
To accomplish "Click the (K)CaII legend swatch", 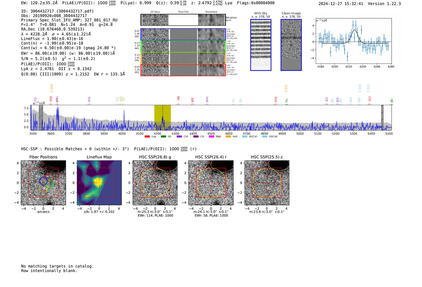I will click(245, 136).
